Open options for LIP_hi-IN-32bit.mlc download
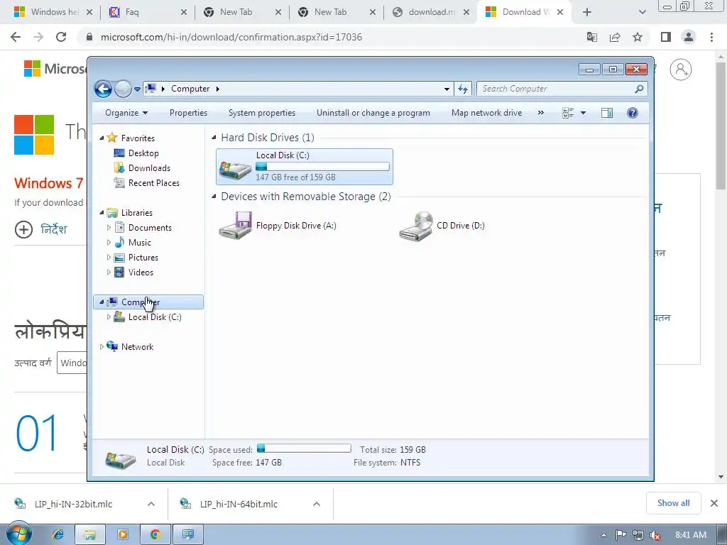 151,504
